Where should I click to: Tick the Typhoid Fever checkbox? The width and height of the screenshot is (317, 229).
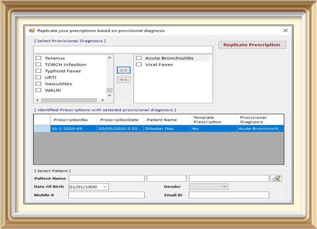point(38,71)
